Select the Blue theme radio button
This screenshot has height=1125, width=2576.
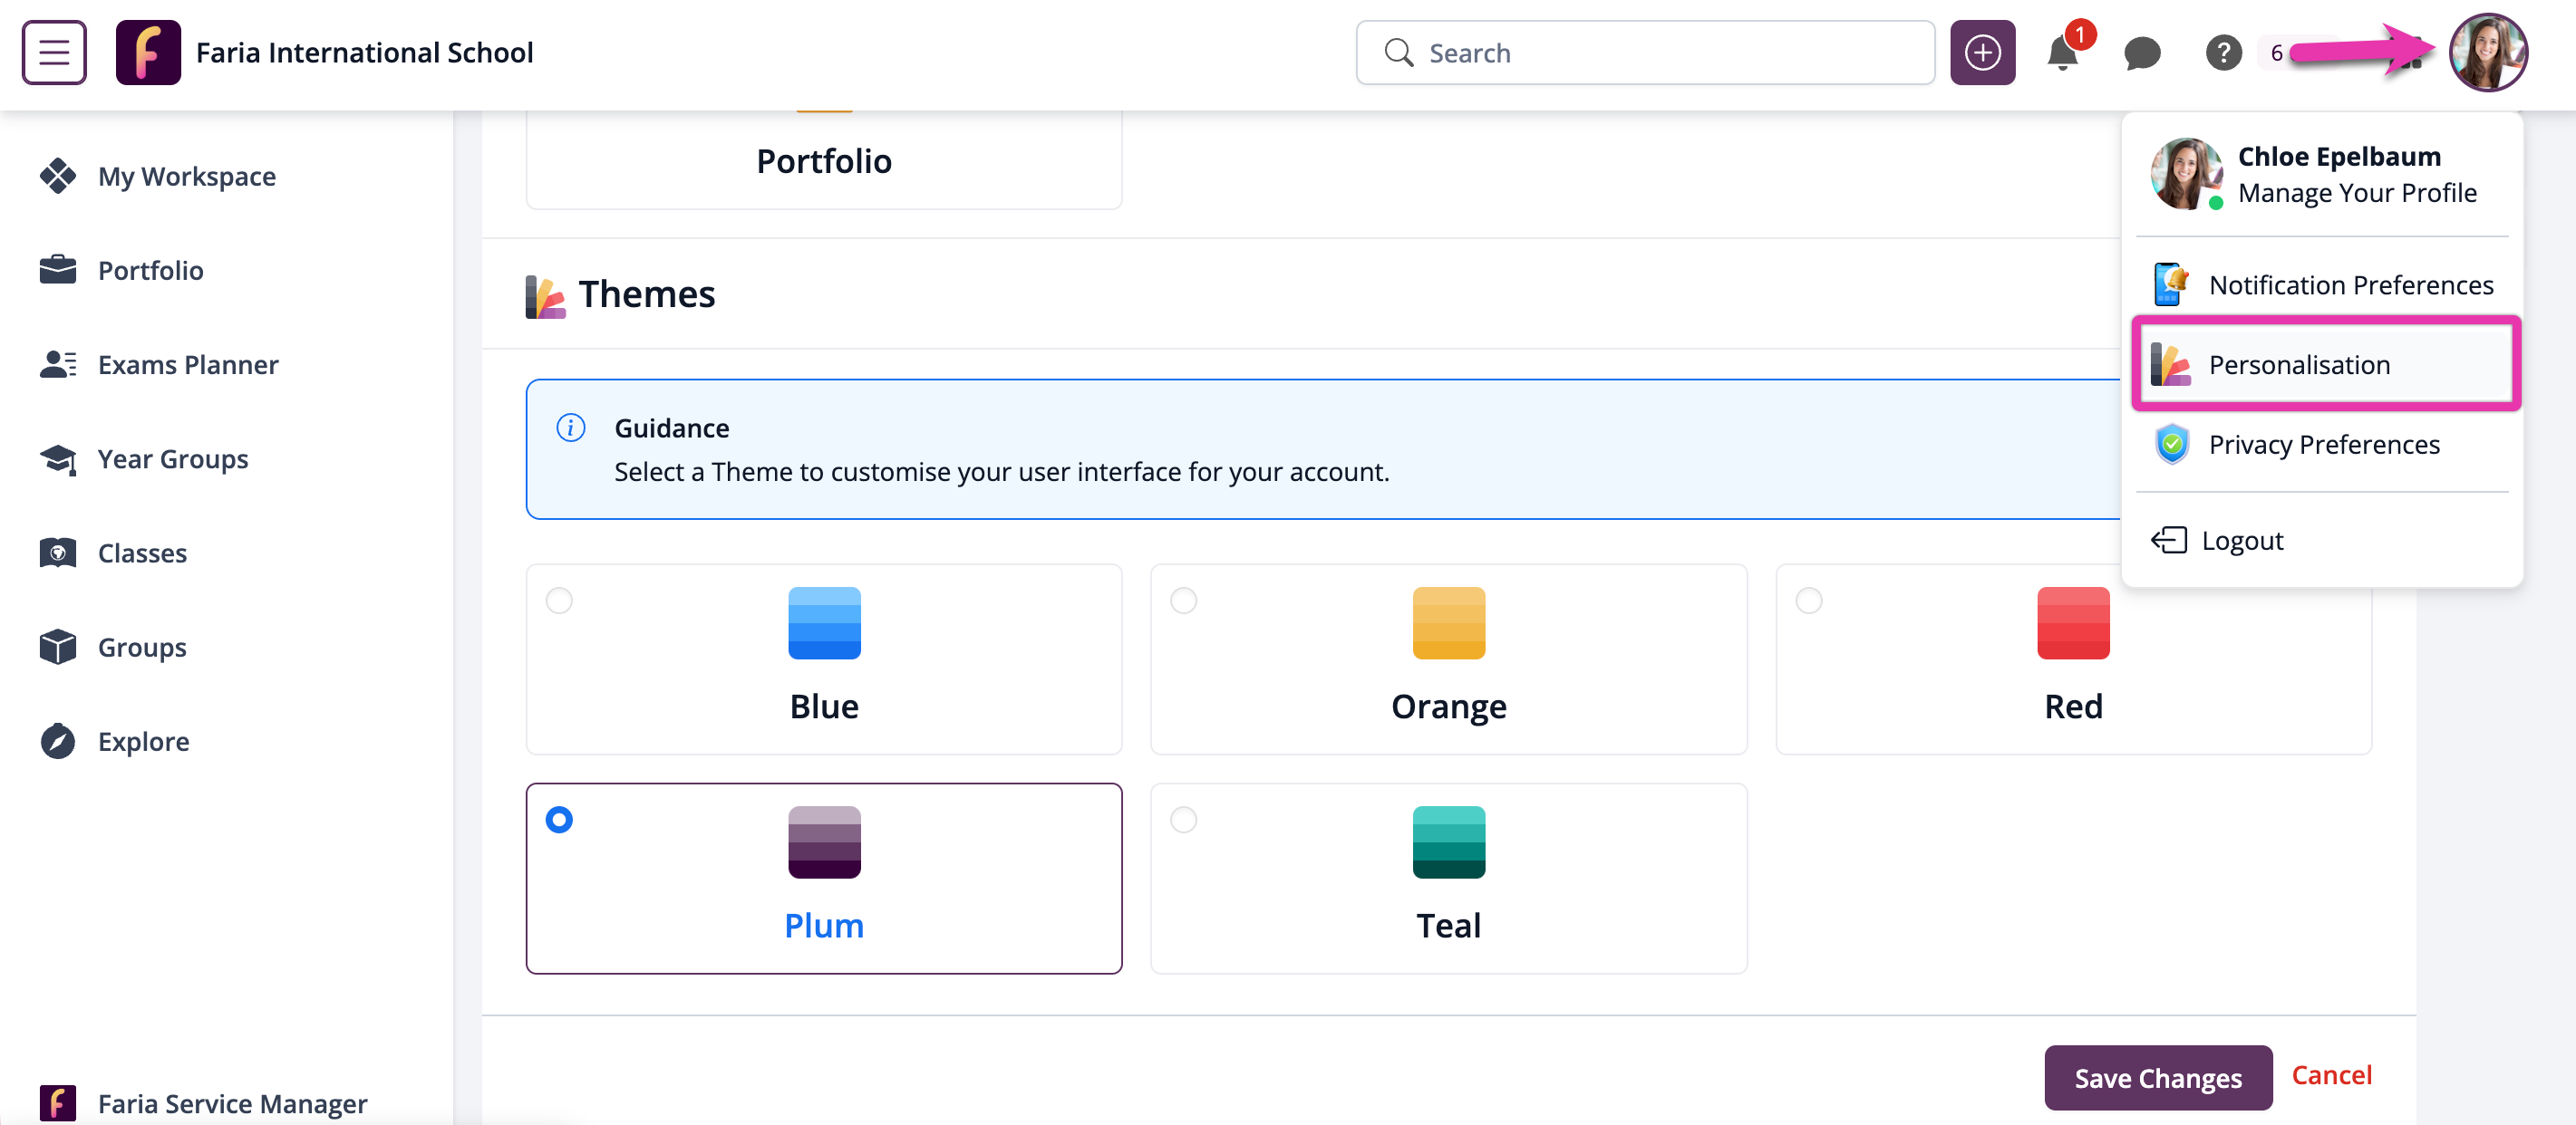[559, 601]
